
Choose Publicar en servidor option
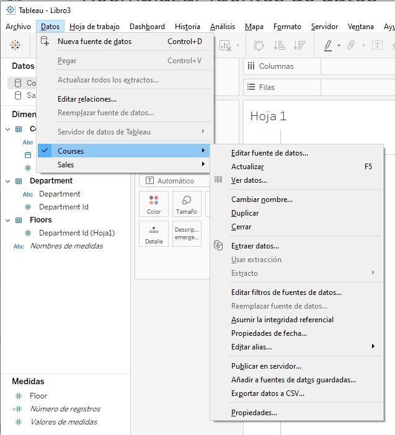297,366
